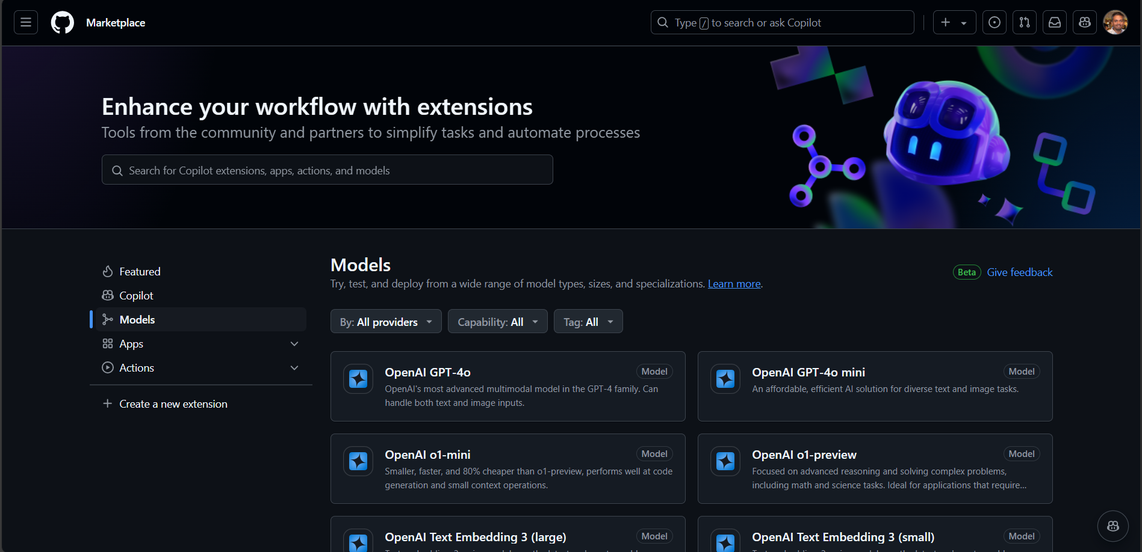Image resolution: width=1142 pixels, height=552 pixels.
Task: Click the Model badge on GPT-4o mini card
Action: coord(1022,372)
